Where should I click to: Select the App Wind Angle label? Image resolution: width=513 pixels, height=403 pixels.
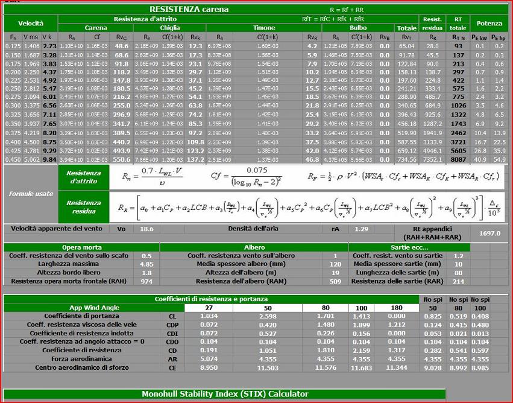[94, 308]
